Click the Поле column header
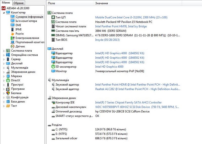This screenshot has height=144, width=202. point(52,4)
